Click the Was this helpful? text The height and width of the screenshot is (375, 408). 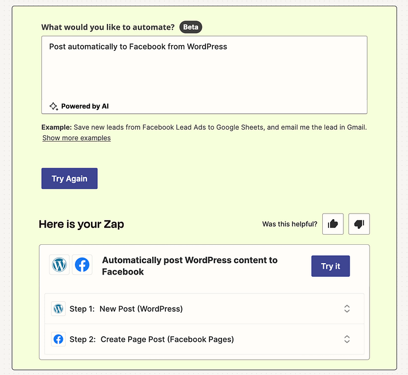click(x=290, y=224)
